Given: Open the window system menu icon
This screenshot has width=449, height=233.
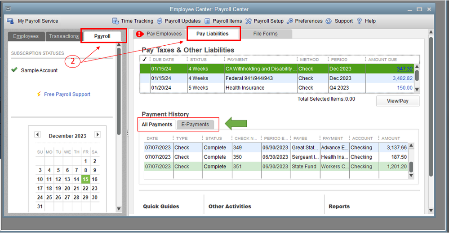Looking at the screenshot, I should [8, 9].
